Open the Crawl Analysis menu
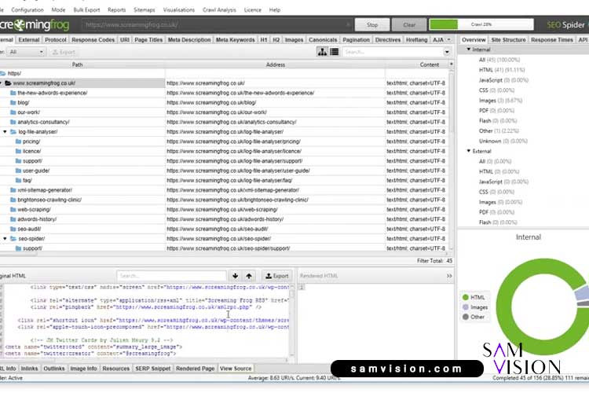The width and height of the screenshot is (589, 393). (219, 9)
